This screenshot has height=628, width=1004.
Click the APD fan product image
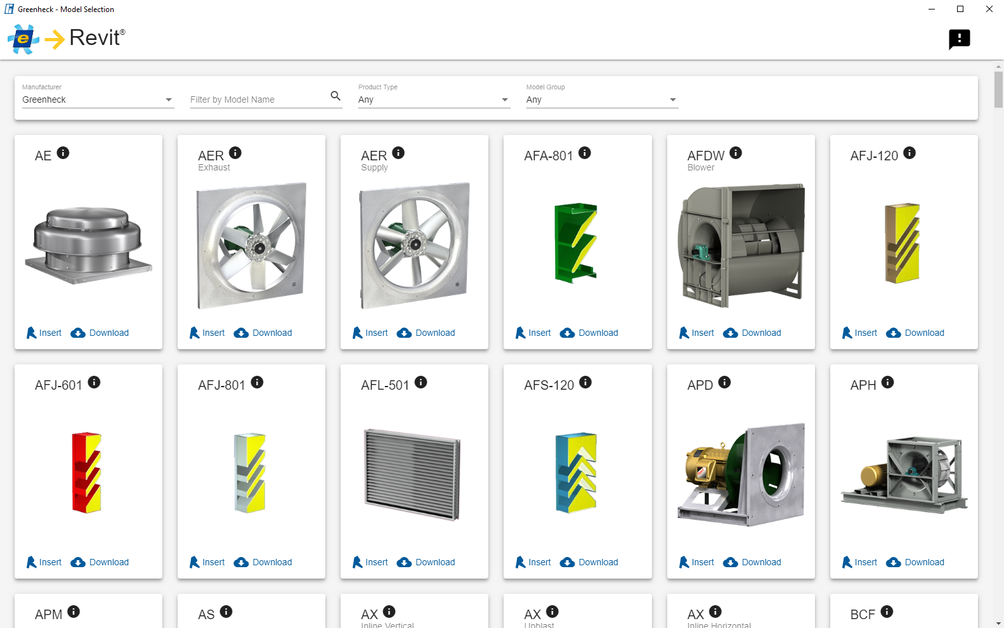click(x=741, y=475)
